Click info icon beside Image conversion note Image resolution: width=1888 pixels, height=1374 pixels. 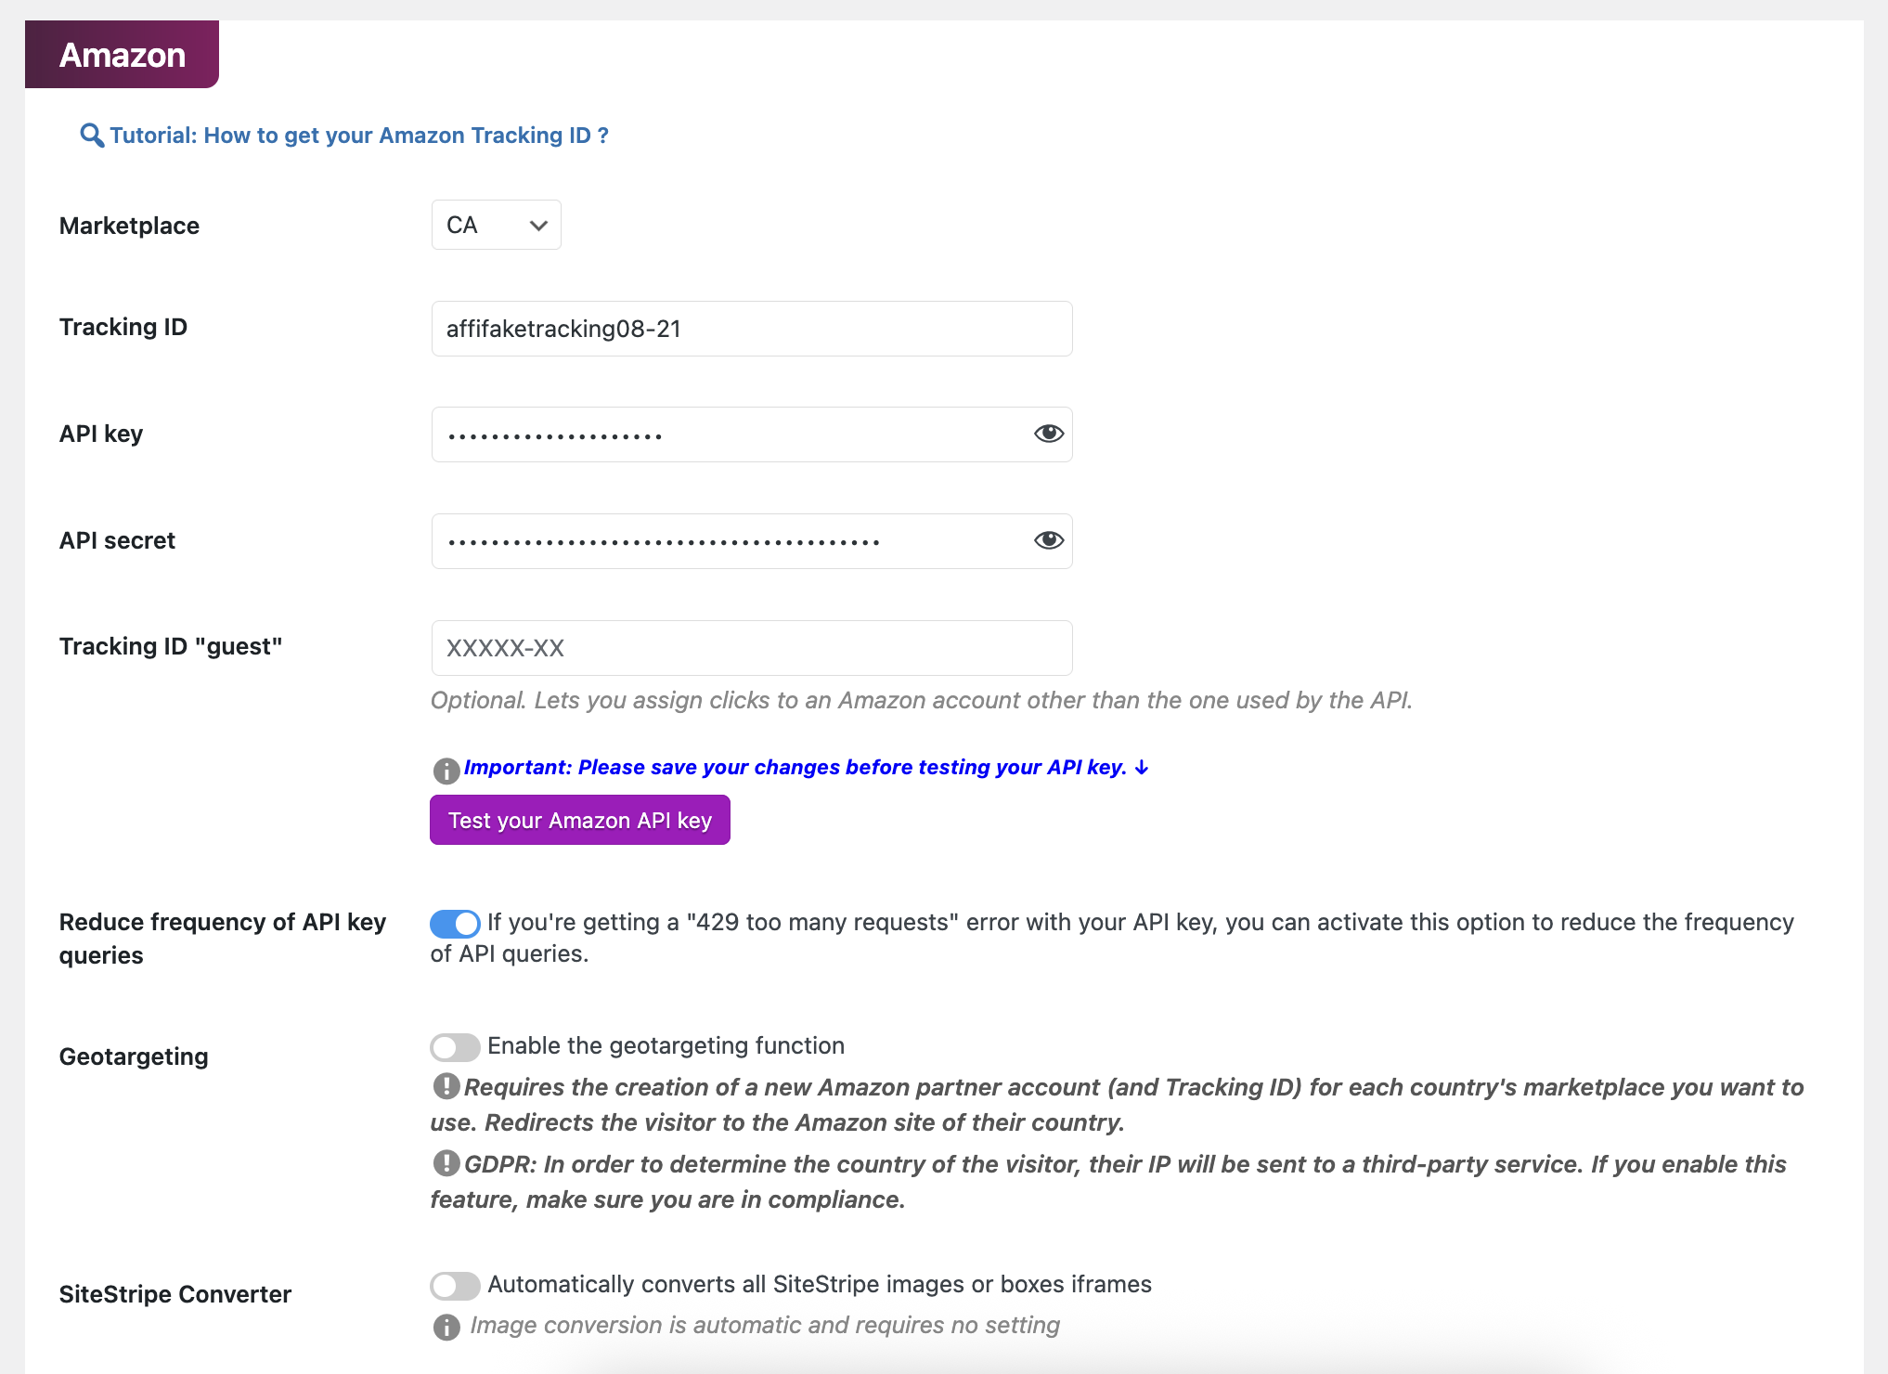[x=446, y=1327]
